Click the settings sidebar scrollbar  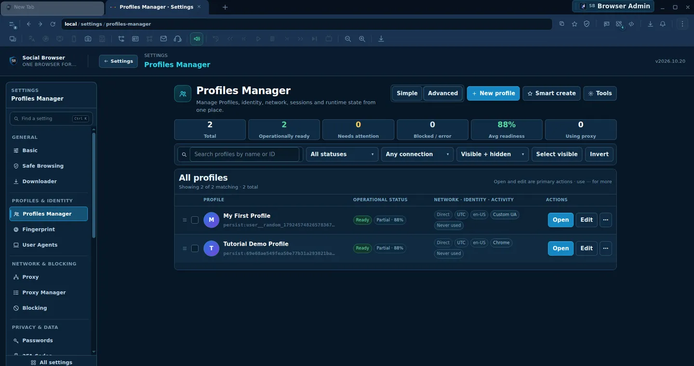pos(94,185)
